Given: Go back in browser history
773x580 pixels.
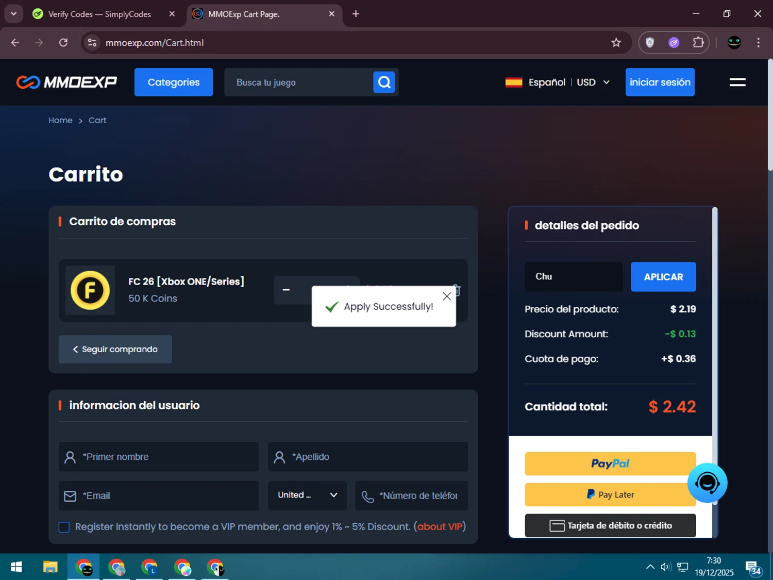Looking at the screenshot, I should [15, 43].
